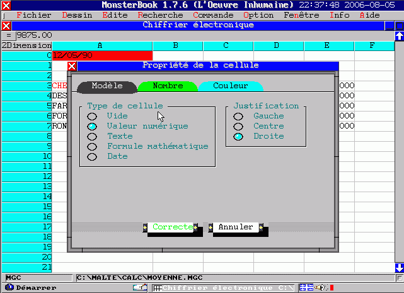Image resolution: width=404 pixels, height=293 pixels.
Task: Click the speaker volume icon in the tray
Action: (x=321, y=287)
